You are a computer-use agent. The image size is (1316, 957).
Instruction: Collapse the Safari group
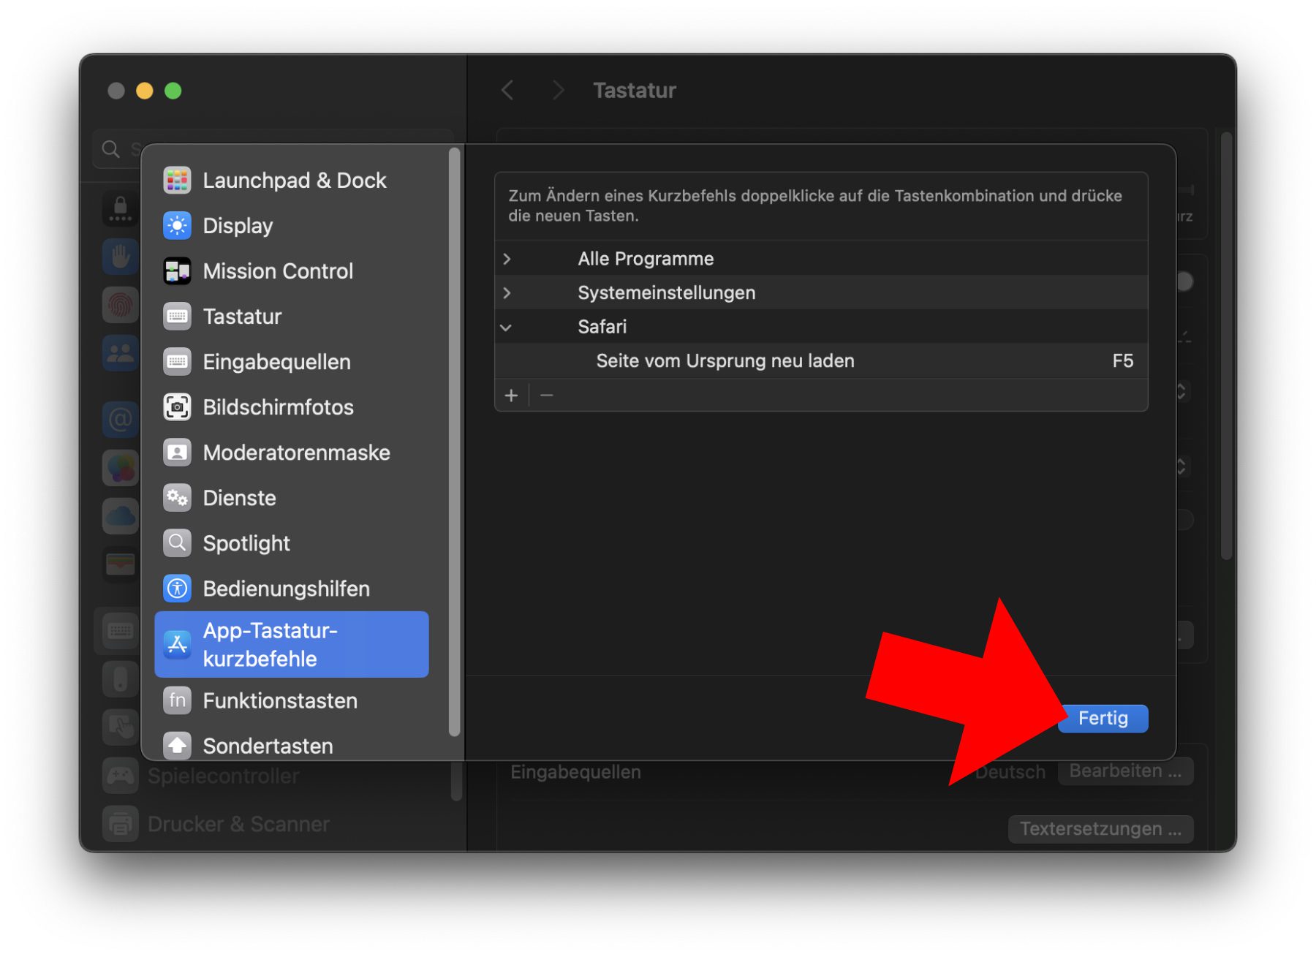506,328
